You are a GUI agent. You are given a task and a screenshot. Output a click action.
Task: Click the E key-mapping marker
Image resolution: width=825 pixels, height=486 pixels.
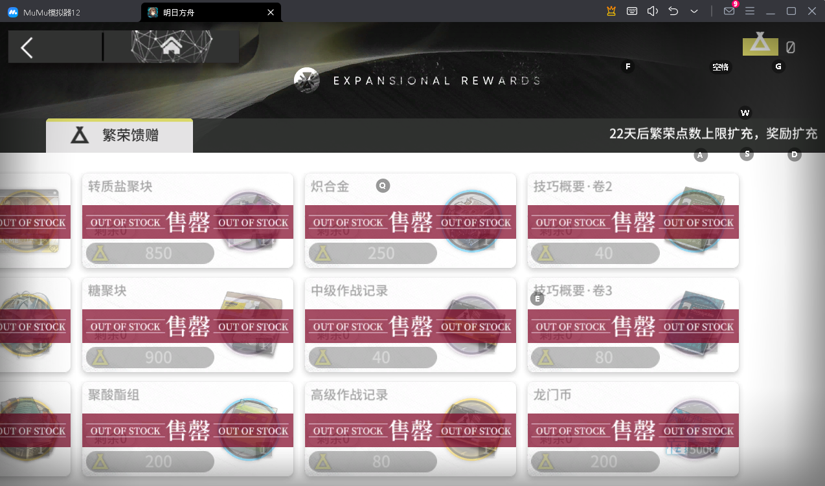point(537,298)
